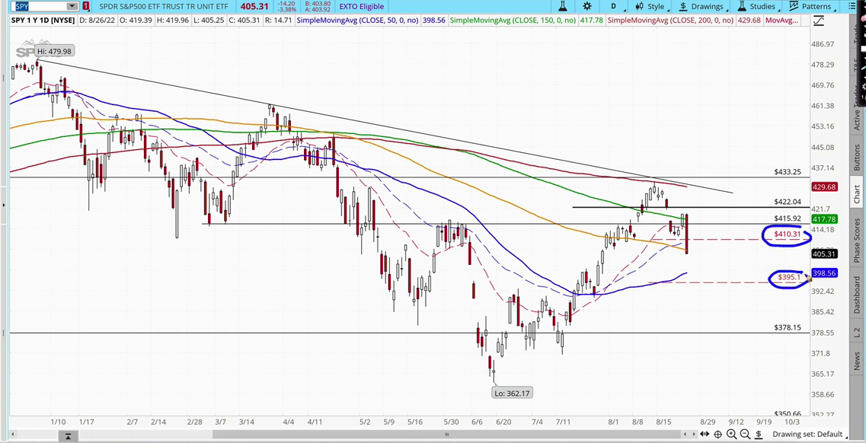Click the dollar sign price icon
866x443 pixels.
point(759,434)
